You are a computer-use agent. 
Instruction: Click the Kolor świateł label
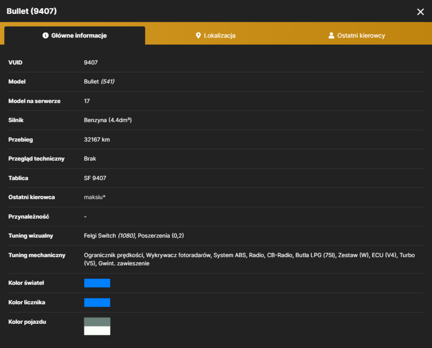(26, 283)
